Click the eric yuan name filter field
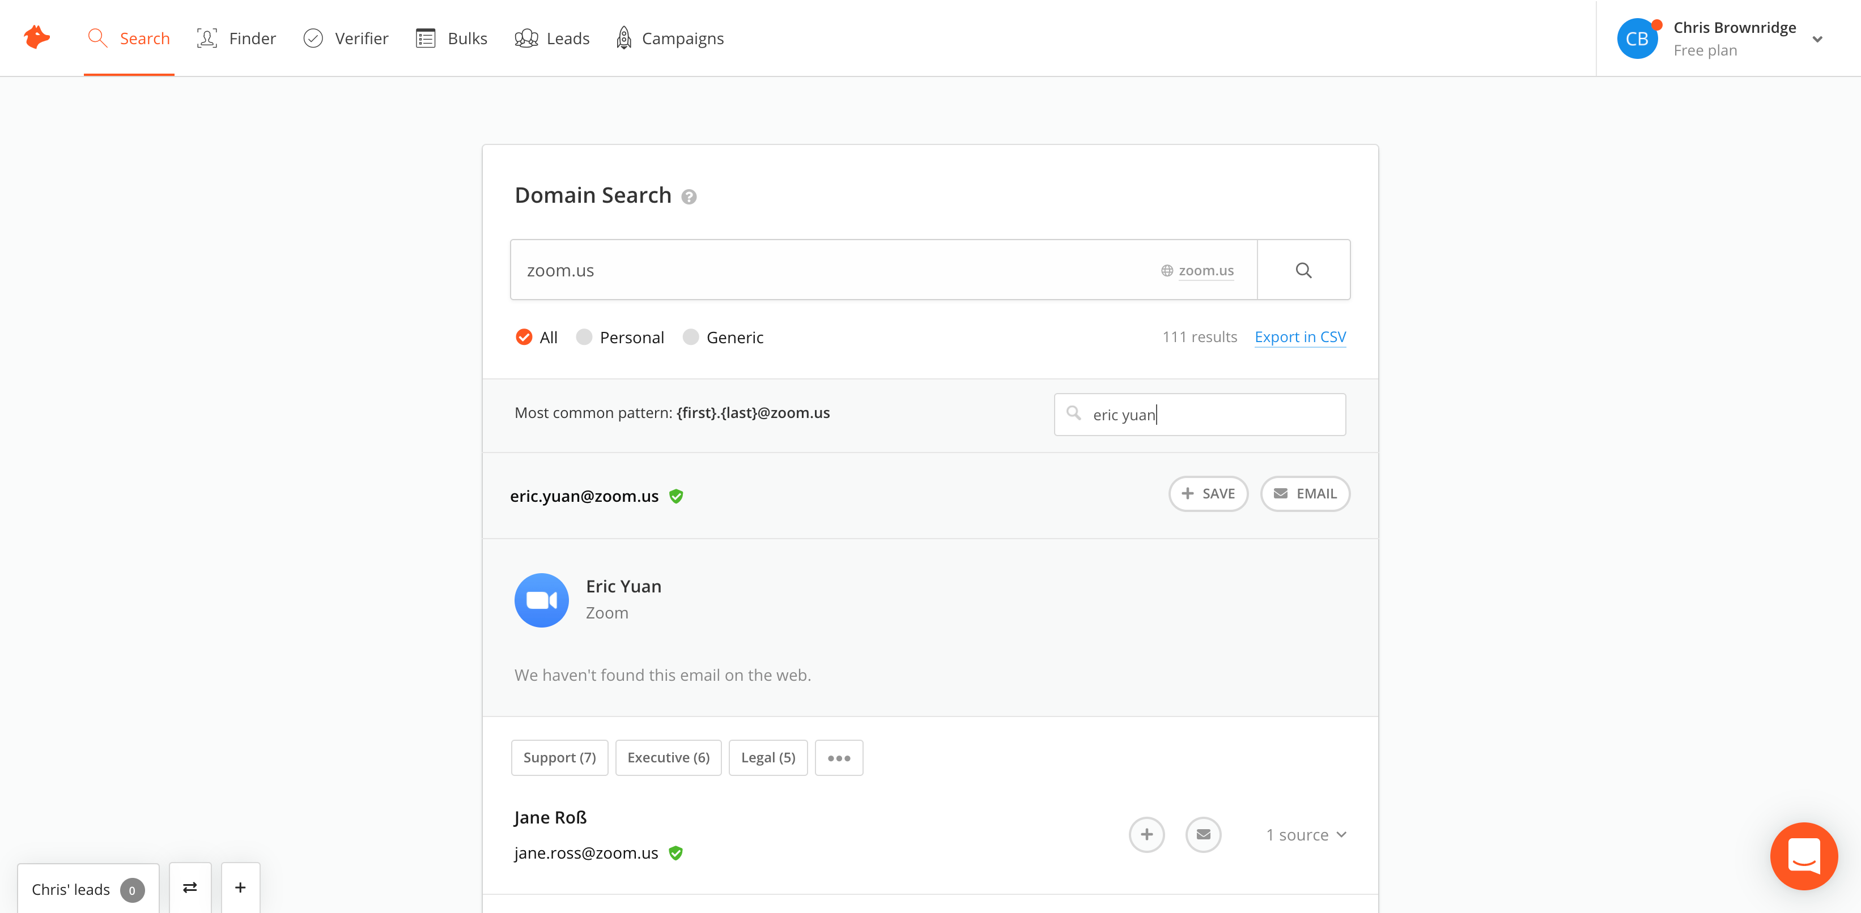1861x913 pixels. click(x=1200, y=415)
